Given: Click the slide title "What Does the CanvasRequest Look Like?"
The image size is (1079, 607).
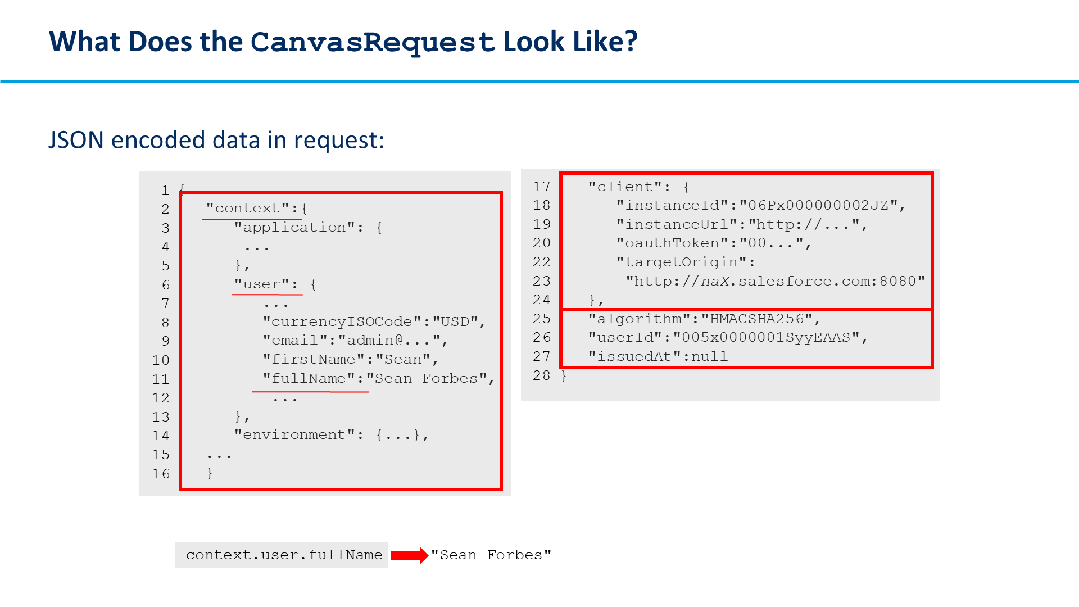Looking at the screenshot, I should pyautogui.click(x=343, y=42).
